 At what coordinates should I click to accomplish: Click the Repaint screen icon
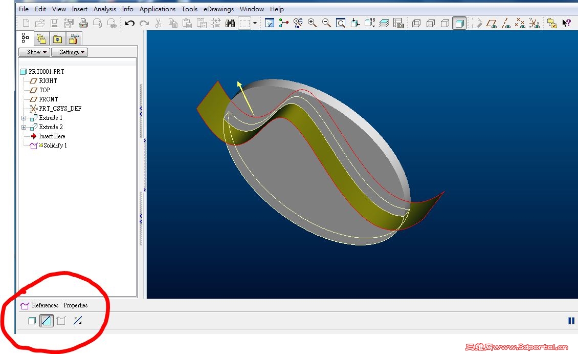point(270,23)
